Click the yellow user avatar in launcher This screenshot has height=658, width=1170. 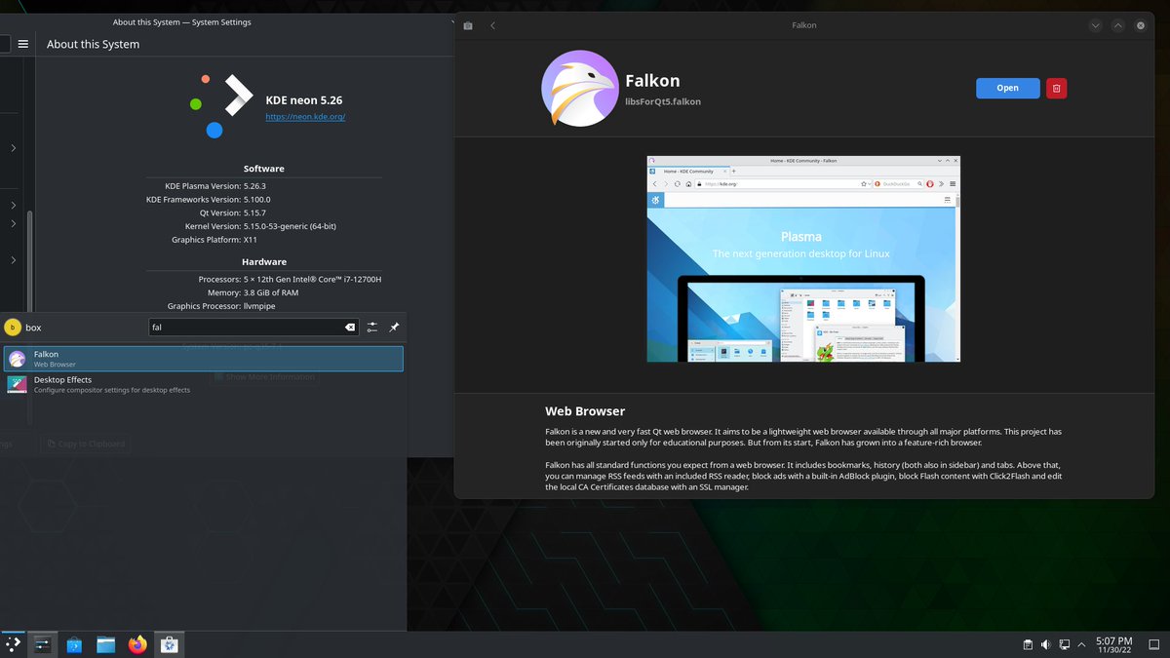pyautogui.click(x=13, y=328)
